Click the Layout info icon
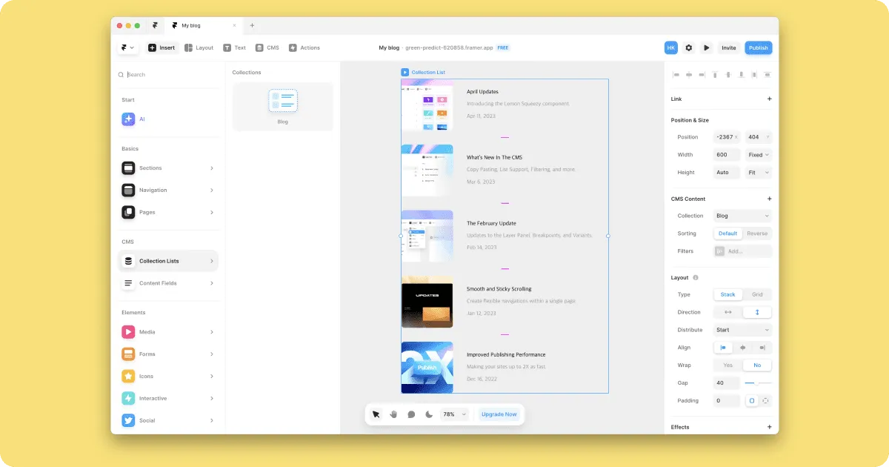The image size is (889, 467). coord(695,277)
